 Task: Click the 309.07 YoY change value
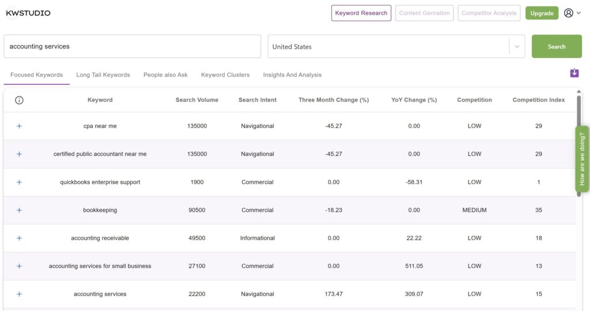(x=414, y=294)
